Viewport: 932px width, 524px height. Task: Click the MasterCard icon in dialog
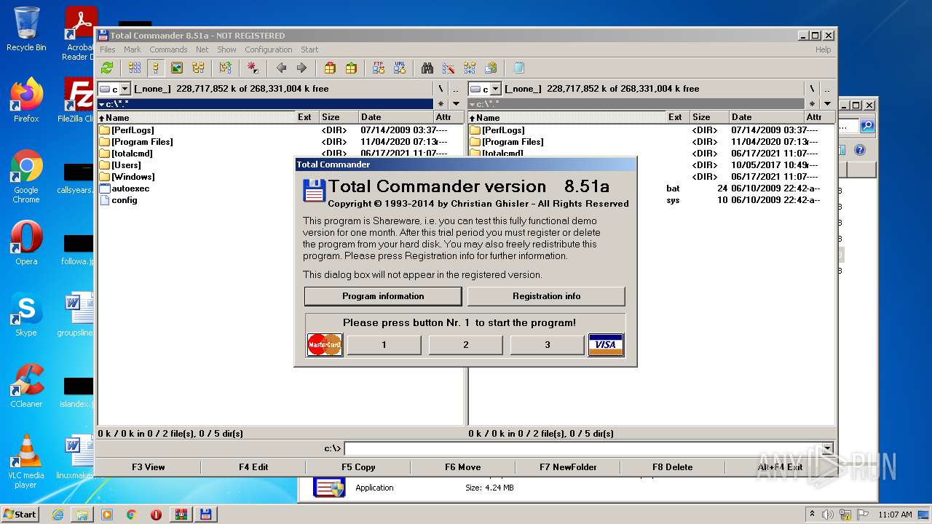[x=325, y=344]
